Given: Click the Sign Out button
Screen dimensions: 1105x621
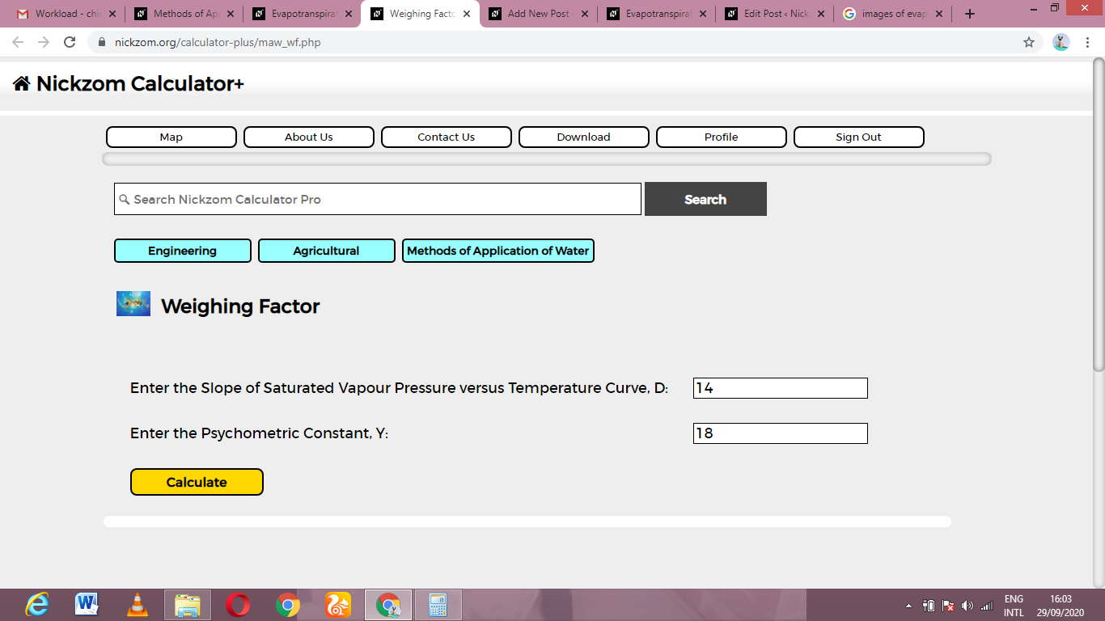Looking at the screenshot, I should 859,137.
